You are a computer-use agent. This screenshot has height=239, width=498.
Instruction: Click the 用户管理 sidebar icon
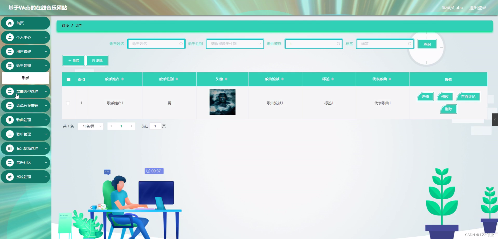[x=10, y=52]
